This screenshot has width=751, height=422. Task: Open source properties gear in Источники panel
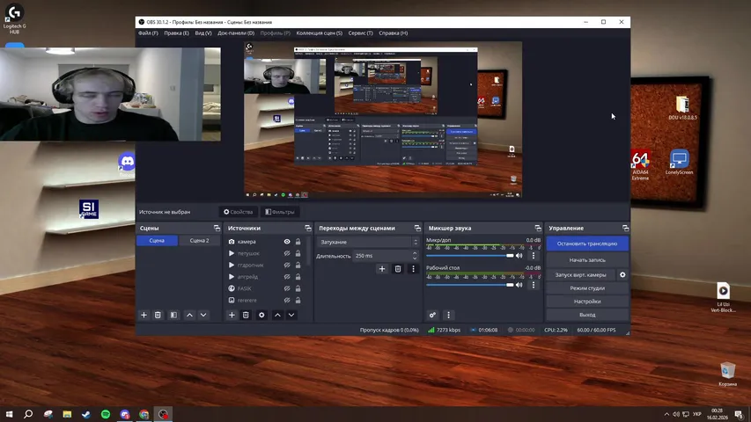tap(261, 315)
